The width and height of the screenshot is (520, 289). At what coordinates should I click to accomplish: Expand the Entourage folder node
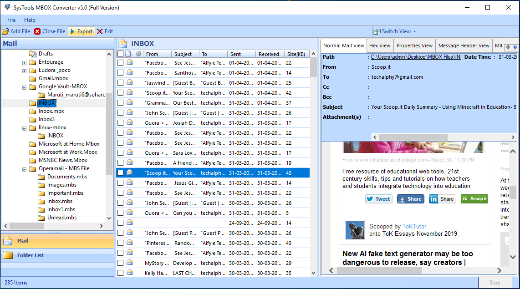(24, 63)
